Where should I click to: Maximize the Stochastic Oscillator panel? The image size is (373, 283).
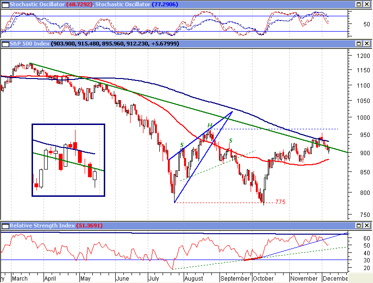(x=359, y=4)
